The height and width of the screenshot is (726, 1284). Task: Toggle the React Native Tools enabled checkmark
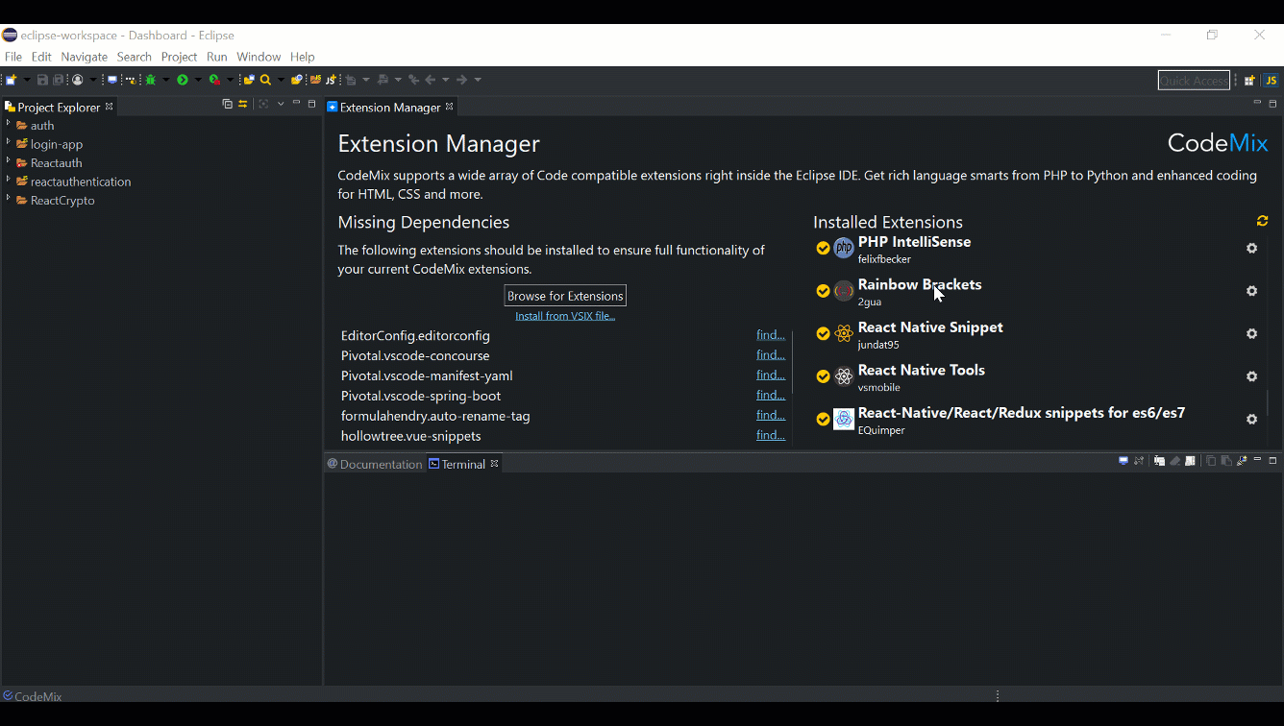[x=823, y=376]
